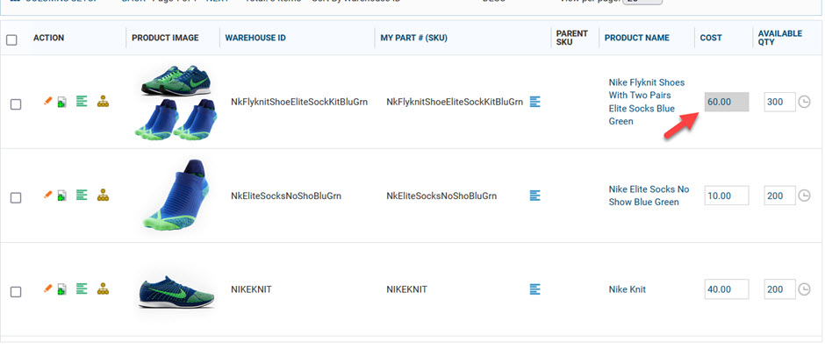825x349 pixels.
Task: Click the PRODUCT NAME column header
Action: (636, 38)
